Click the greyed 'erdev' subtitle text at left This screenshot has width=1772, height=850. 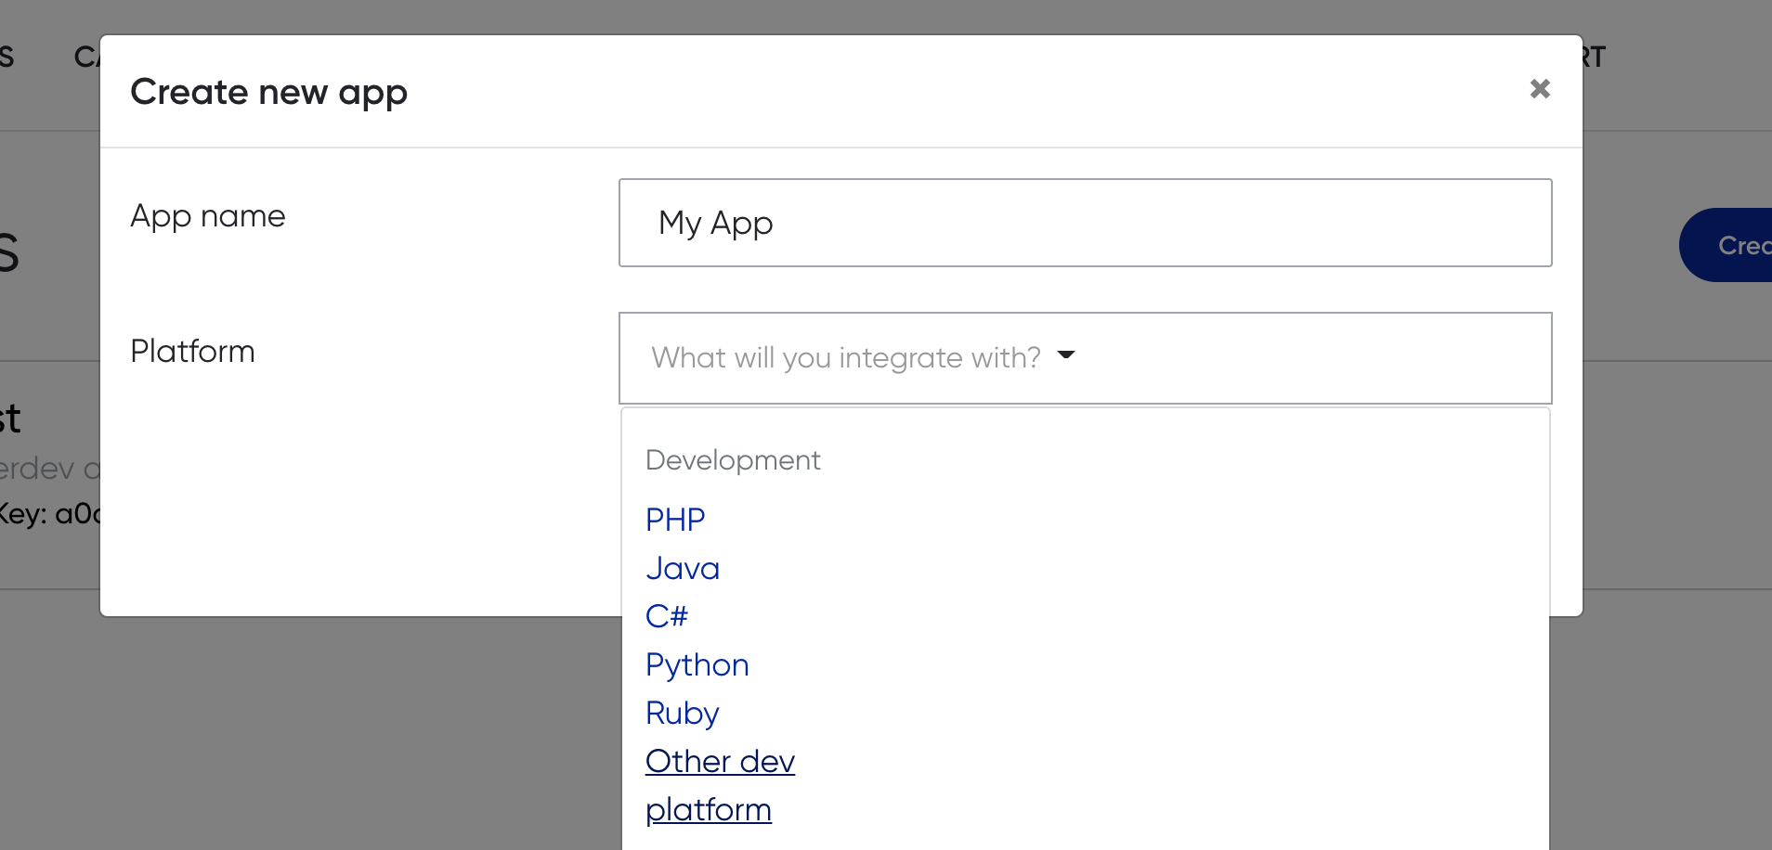37,469
